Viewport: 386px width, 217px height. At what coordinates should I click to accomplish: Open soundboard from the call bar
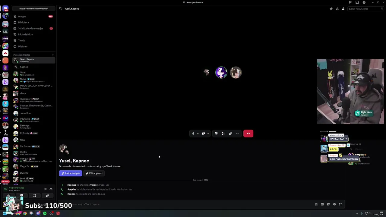230,134
